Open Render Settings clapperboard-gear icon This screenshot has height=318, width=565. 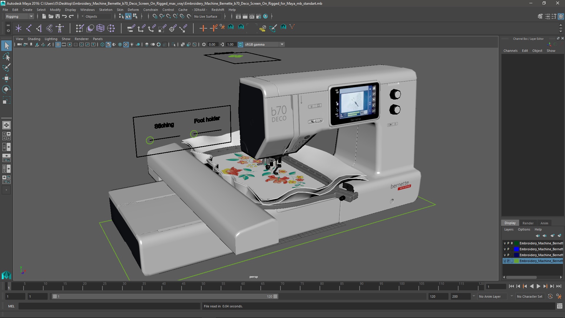[x=259, y=16]
